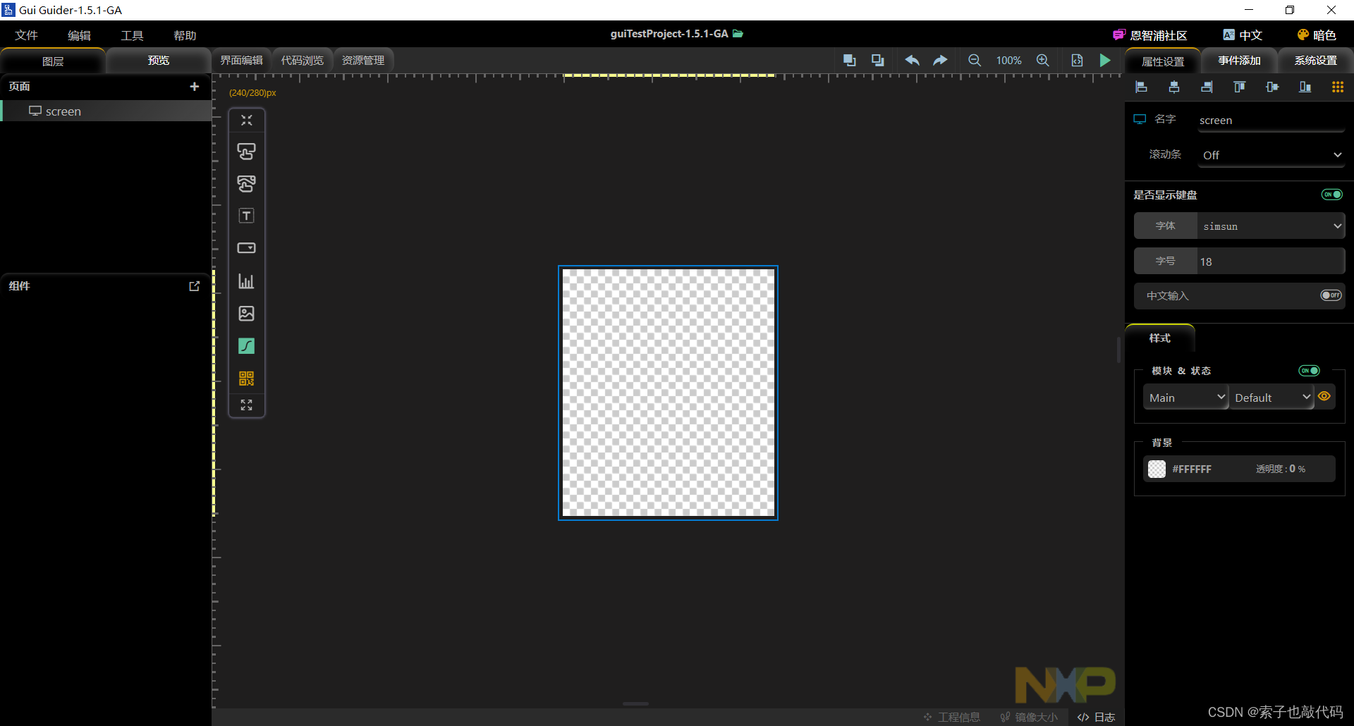The height and width of the screenshot is (726, 1354).
Task: Open the 样式 style tab
Action: coord(1160,338)
